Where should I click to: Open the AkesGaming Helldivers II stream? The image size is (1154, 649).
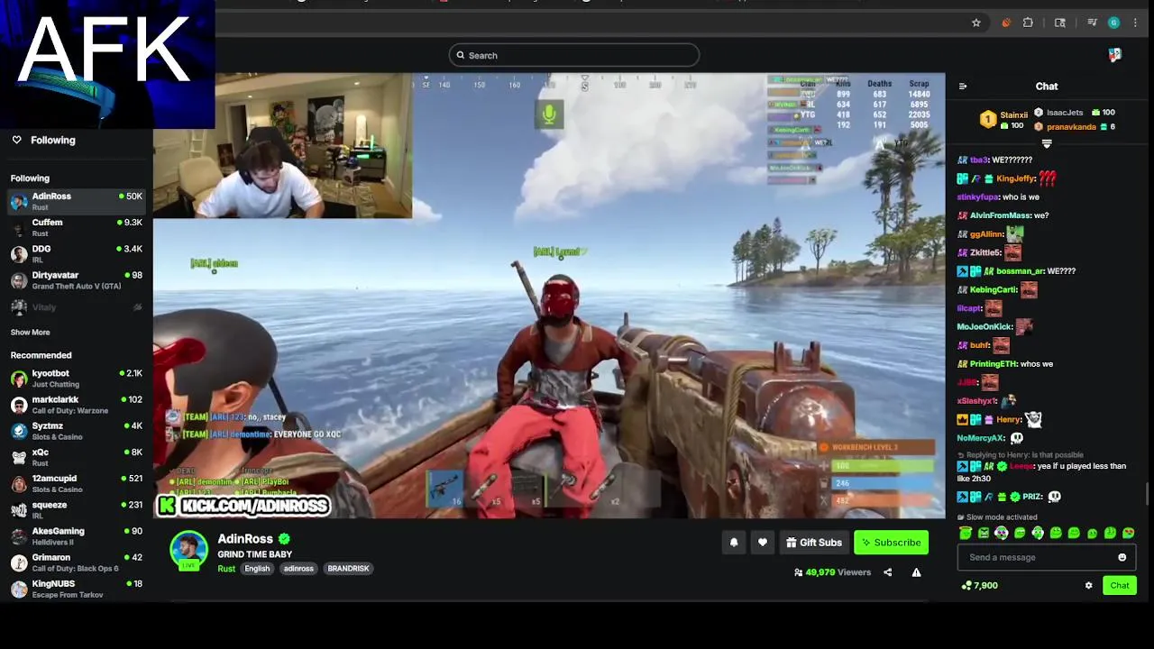(76, 536)
